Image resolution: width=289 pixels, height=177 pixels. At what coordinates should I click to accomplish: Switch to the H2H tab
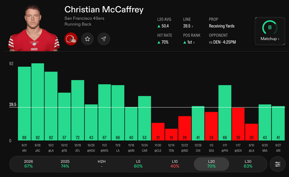point(102,164)
